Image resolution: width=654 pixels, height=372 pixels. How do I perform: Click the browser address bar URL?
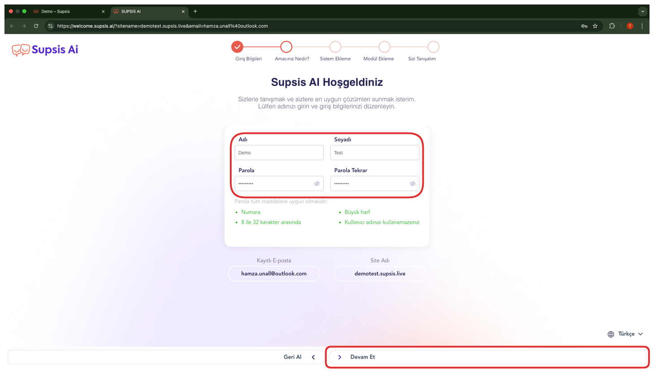tap(163, 26)
